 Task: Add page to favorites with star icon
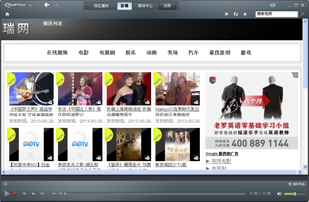[x=245, y=14]
